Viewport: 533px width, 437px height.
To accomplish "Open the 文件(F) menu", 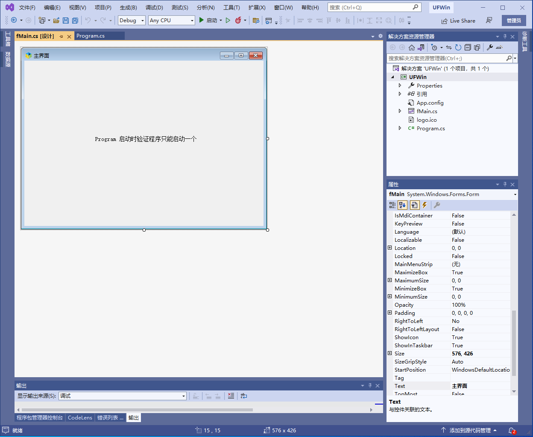I will click(x=27, y=8).
